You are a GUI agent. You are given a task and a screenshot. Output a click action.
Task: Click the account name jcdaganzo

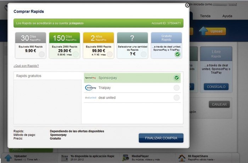pos(77,23)
